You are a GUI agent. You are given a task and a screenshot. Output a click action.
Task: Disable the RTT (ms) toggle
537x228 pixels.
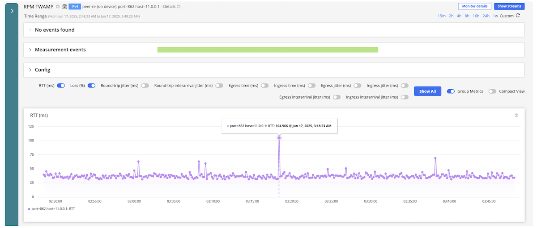pyautogui.click(x=61, y=85)
